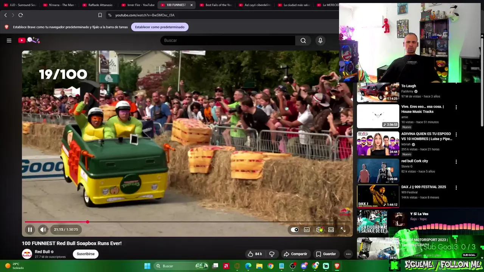The width and height of the screenshot is (484, 272).
Task: Close the 100 FUNNIEST tab
Action: pos(191,5)
